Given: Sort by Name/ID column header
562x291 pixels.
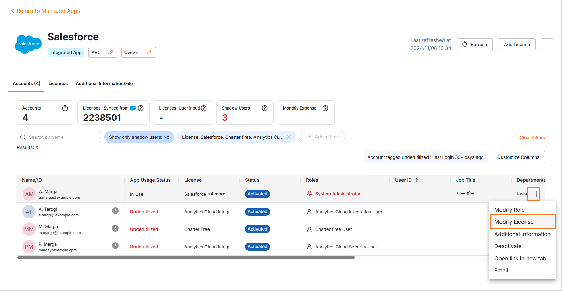Looking at the screenshot, I should point(32,180).
